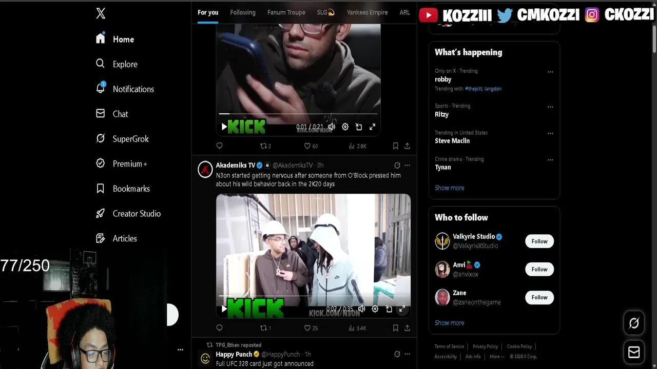Open settings gear of Akademiks TV video

(375, 309)
